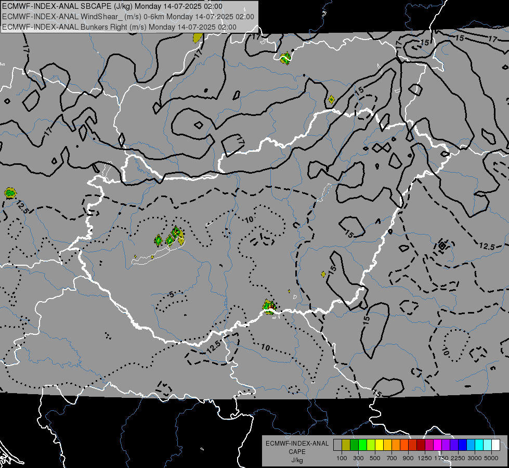Click the white swatch at legend end
The width and height of the screenshot is (509, 468).
tap(495, 445)
